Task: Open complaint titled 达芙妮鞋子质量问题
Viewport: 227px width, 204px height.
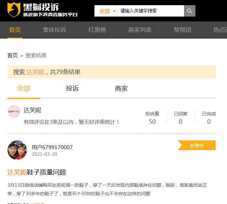Action: click(36, 172)
